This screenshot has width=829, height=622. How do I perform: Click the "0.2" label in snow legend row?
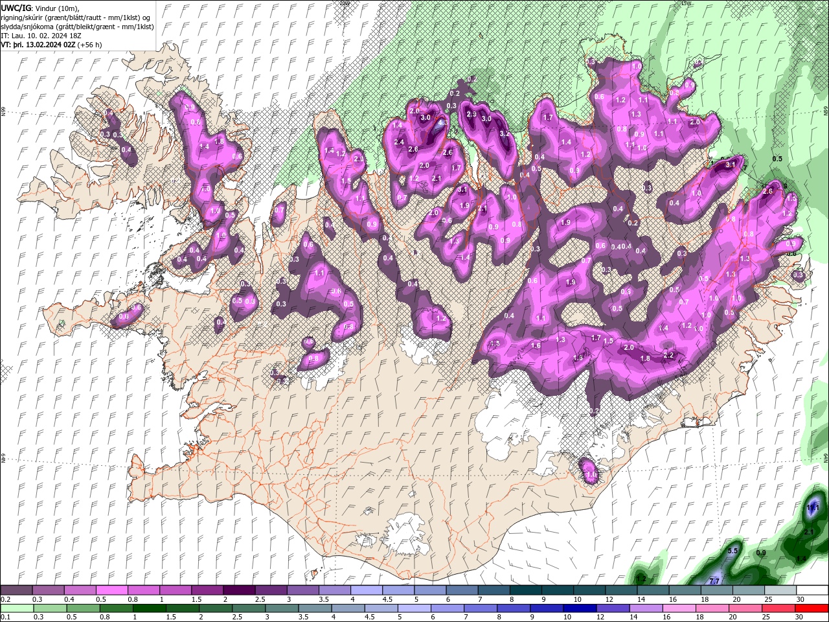[5, 599]
